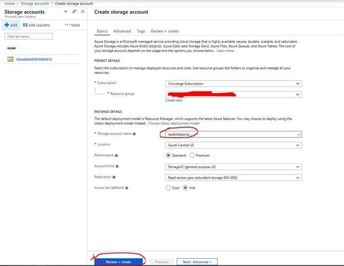The image size is (344, 266).
Task: Expand the Subscription dropdown
Action: click(x=233, y=84)
